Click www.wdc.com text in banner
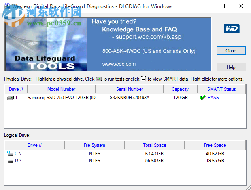 (119, 64)
